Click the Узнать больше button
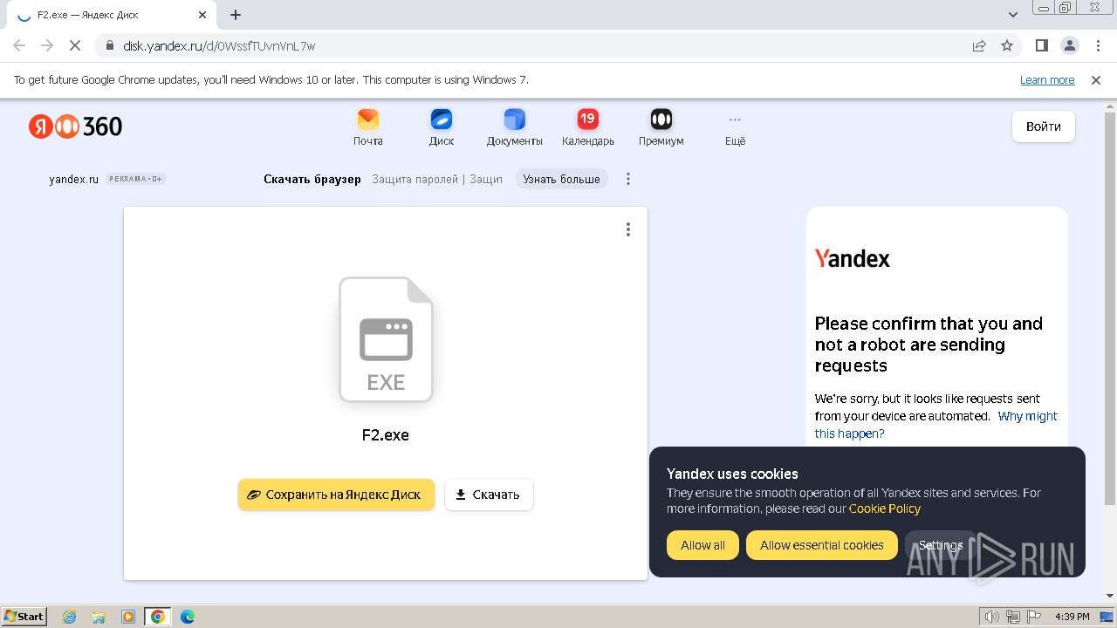The height and width of the screenshot is (628, 1117). pos(561,179)
